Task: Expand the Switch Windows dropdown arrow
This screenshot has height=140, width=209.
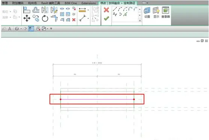Action: (48, 29)
